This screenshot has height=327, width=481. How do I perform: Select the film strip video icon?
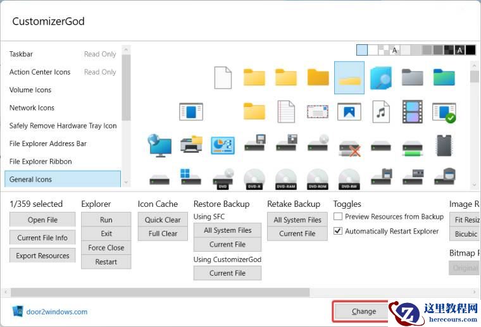[x=412, y=111]
